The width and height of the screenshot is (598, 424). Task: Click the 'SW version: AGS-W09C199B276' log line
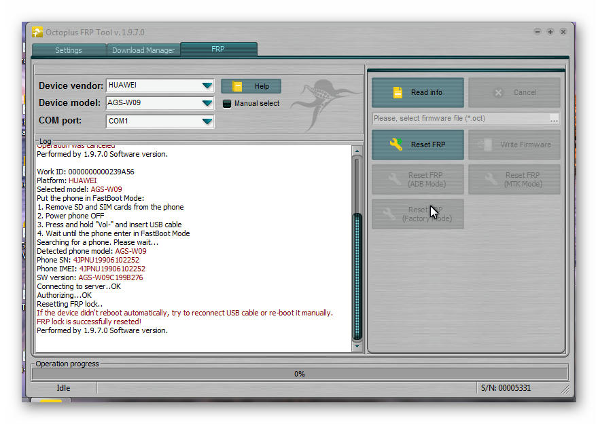coord(90,277)
